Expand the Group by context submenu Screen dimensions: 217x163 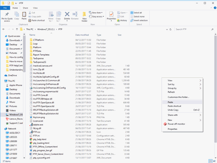pyautogui.click(x=182, y=88)
